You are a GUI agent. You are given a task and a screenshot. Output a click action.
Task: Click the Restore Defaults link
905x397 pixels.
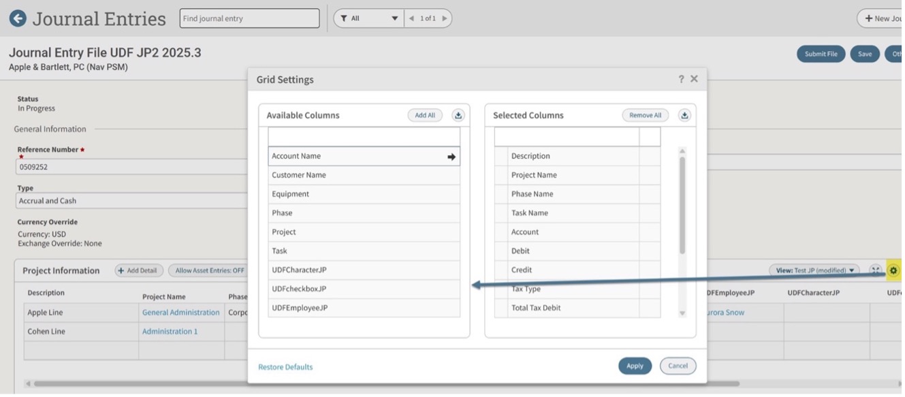pos(285,367)
